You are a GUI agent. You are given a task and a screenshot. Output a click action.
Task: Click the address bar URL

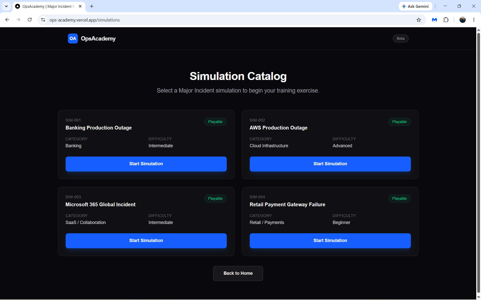(x=84, y=20)
